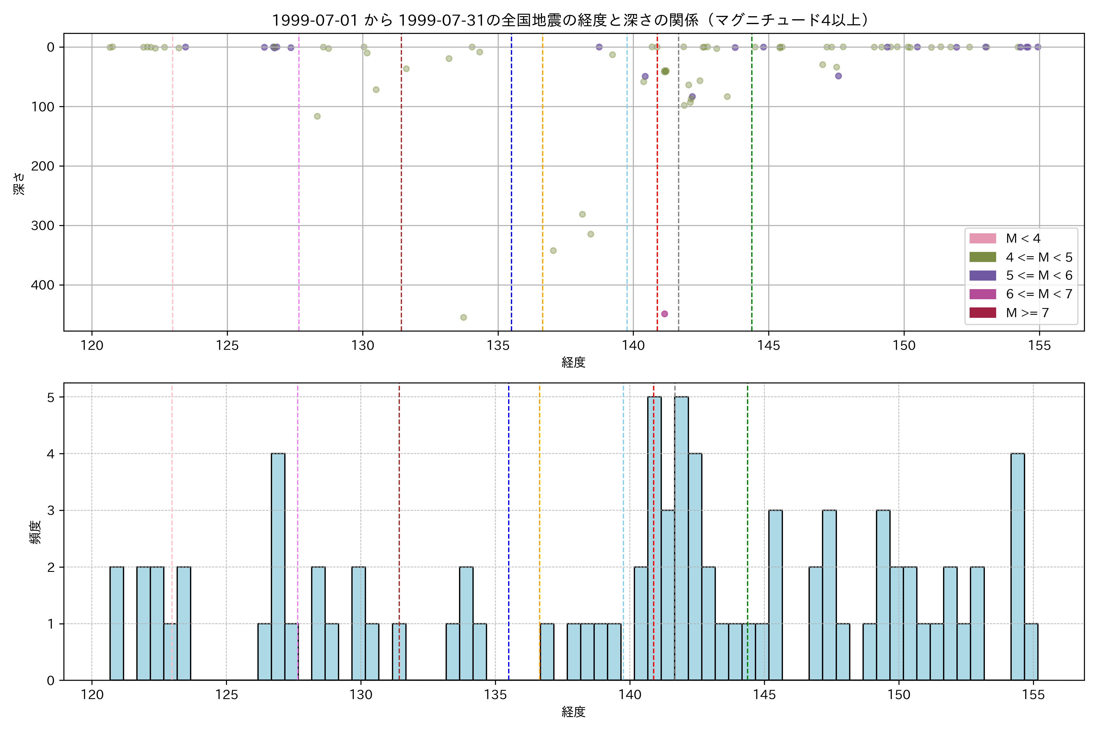Select the magenta earthquake point near depth 450
The width and height of the screenshot is (1098, 732).
click(x=664, y=314)
